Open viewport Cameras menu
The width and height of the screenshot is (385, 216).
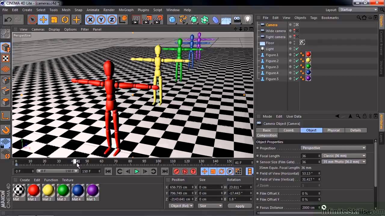38,29
